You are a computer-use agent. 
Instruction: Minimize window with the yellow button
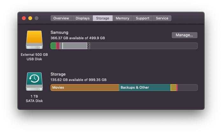click(30, 18)
